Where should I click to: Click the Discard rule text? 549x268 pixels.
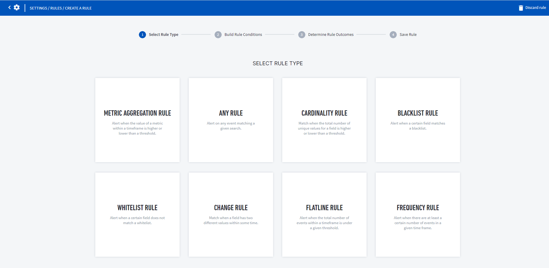point(536,8)
